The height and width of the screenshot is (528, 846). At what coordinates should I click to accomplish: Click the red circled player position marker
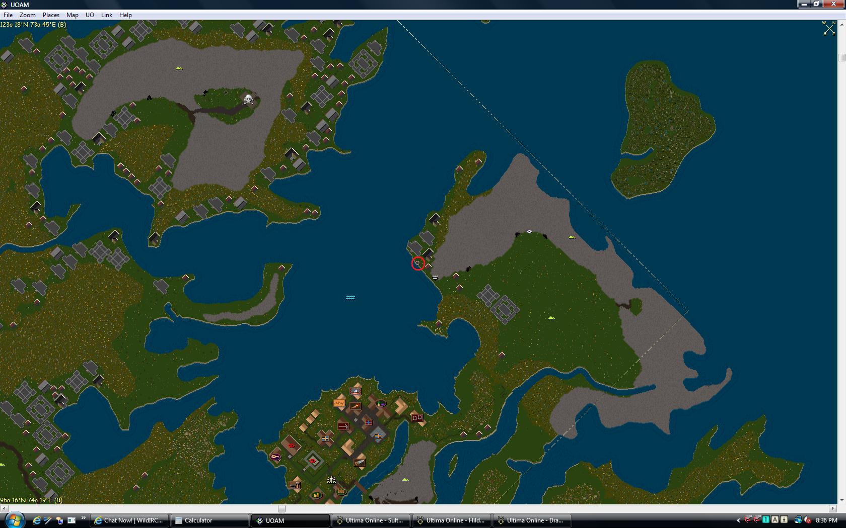pyautogui.click(x=417, y=263)
